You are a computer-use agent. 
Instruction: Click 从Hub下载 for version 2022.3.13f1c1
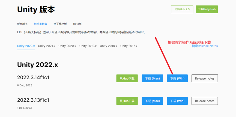click(127, 101)
